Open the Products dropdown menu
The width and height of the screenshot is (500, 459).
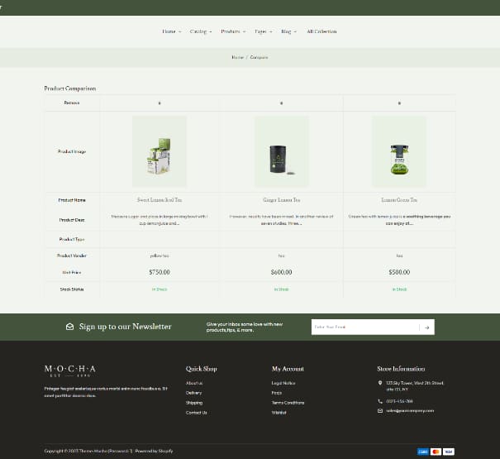(232, 31)
